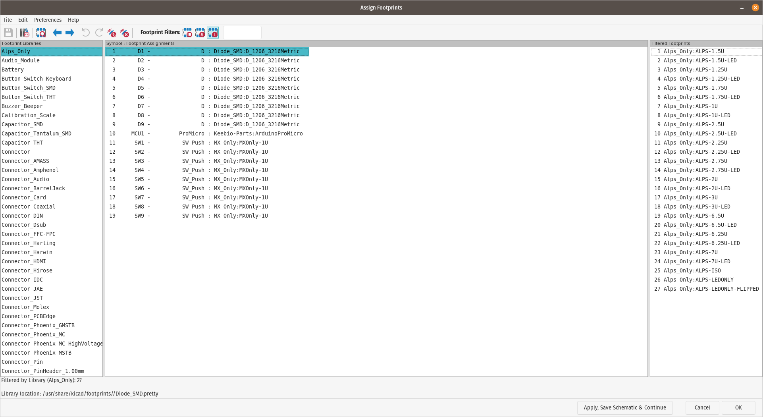
Task: Select the Connector_HDMI library entry
Action: click(x=24, y=261)
